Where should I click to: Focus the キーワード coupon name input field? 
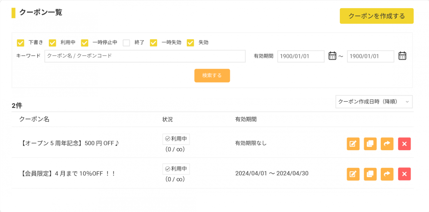[145, 56]
